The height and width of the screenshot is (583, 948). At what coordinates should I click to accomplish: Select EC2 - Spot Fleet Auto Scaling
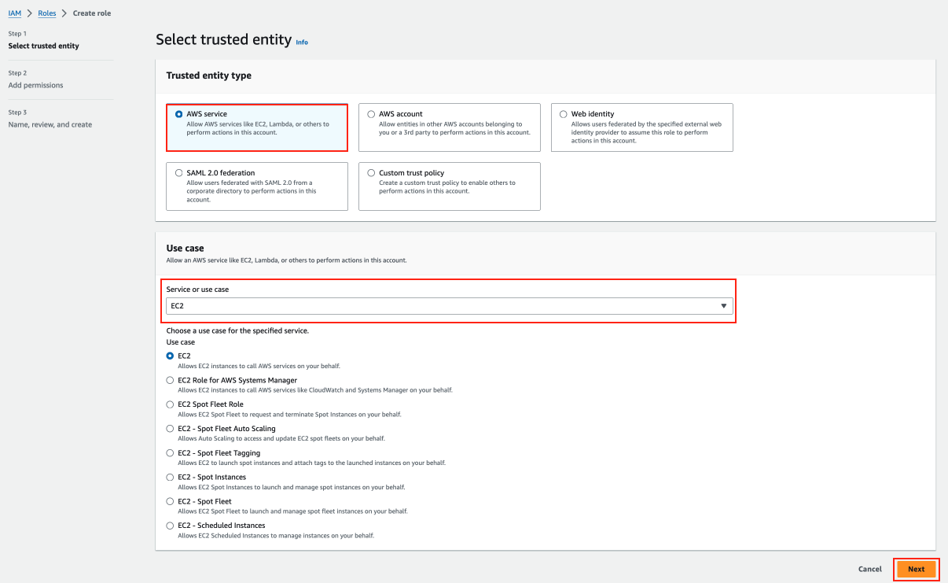pos(170,429)
